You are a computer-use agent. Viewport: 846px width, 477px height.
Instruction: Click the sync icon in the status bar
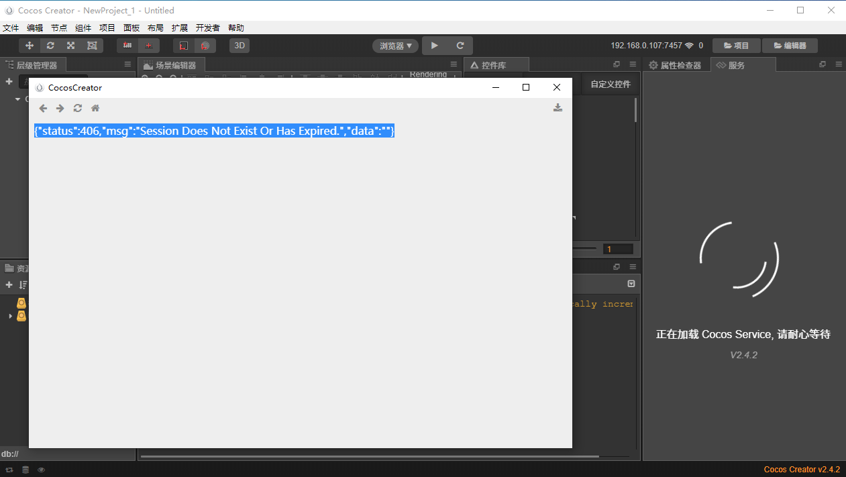pyautogui.click(x=9, y=470)
